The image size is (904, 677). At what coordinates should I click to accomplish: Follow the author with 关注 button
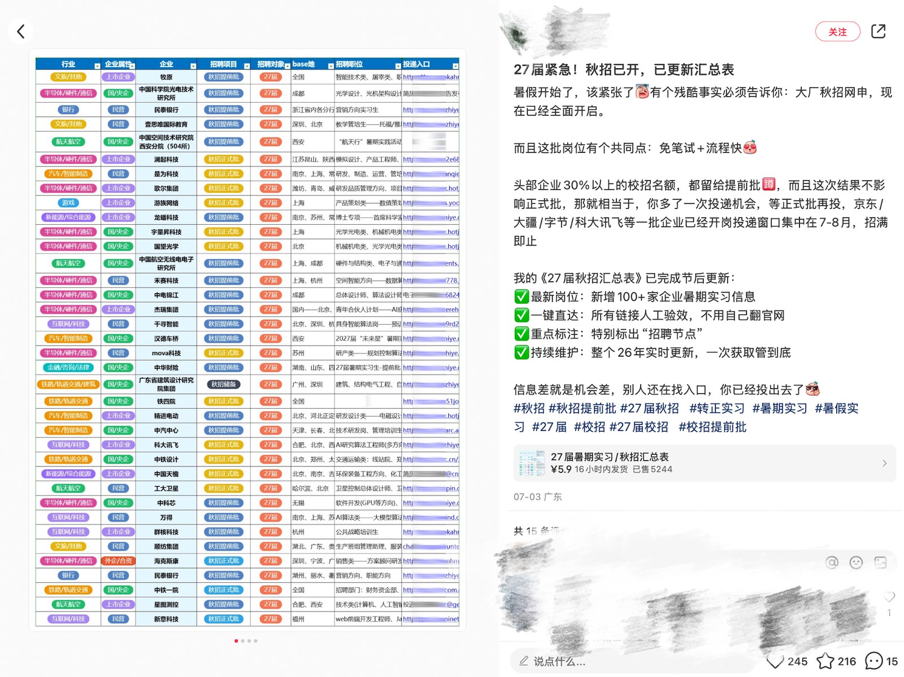point(837,32)
